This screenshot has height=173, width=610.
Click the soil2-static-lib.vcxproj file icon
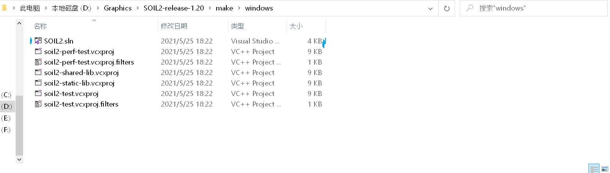(x=38, y=83)
